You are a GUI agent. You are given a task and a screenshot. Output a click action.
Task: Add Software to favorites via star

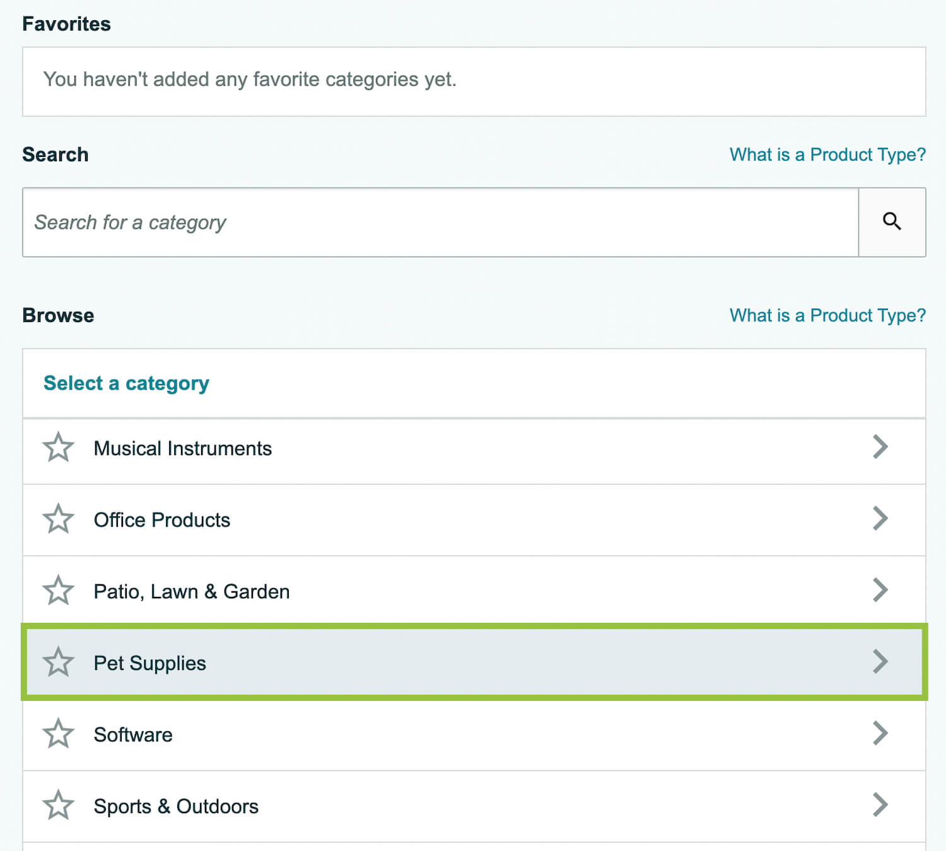tap(59, 734)
